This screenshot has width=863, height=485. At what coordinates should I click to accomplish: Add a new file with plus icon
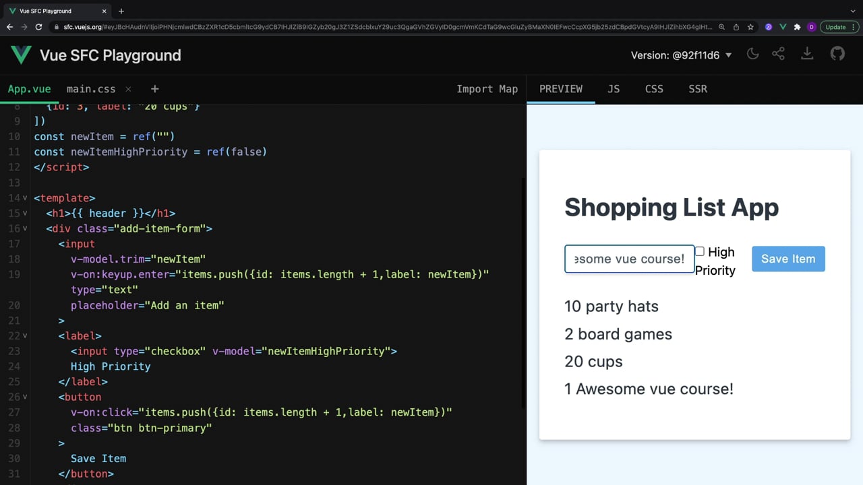[154, 89]
